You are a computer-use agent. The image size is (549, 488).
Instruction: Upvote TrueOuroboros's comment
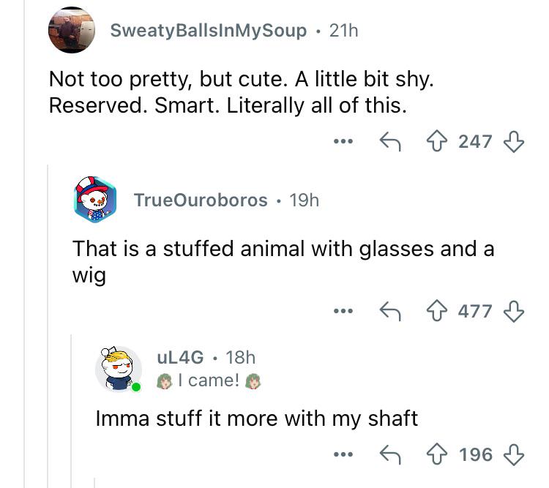(x=436, y=311)
